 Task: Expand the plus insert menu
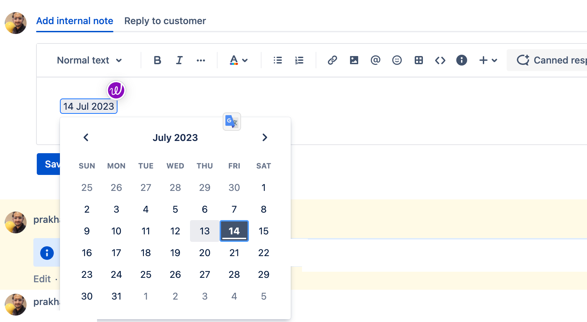click(488, 60)
